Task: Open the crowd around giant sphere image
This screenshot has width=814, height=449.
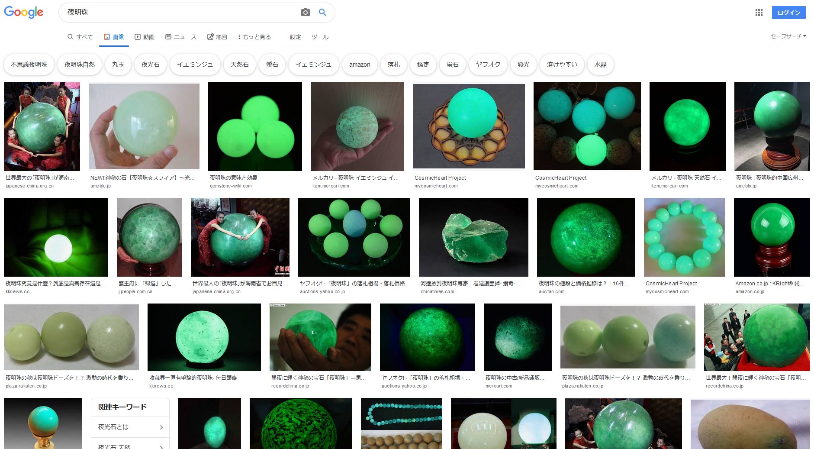Action: point(757,337)
